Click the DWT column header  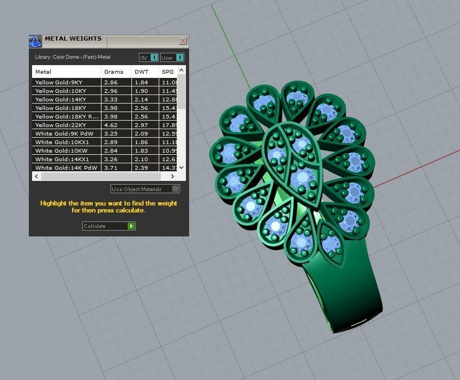pos(145,72)
